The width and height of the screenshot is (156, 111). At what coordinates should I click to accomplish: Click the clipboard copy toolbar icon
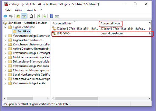coord(31,16)
